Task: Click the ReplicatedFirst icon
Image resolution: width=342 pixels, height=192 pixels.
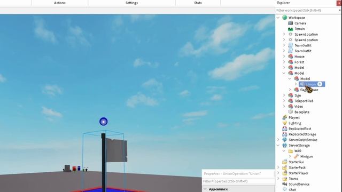Action: (x=284, y=129)
